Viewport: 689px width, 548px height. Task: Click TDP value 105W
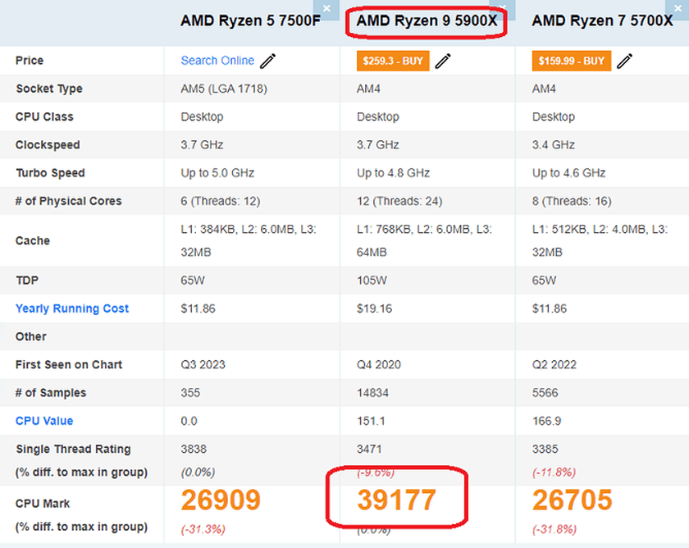coord(372,281)
